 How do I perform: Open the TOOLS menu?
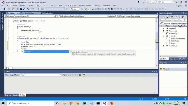coord(53,6)
